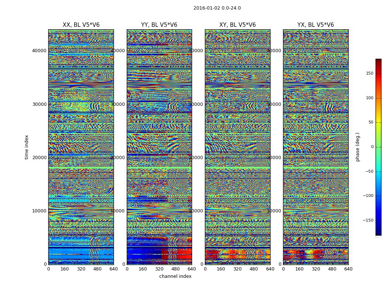The image size is (387, 294).
Task: Click inside the YY phase plot panel
Action: click(159, 147)
